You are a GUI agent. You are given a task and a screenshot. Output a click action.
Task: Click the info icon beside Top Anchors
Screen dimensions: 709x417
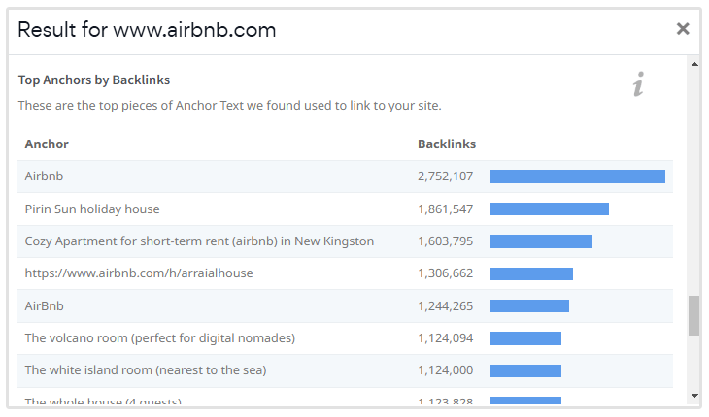point(638,85)
